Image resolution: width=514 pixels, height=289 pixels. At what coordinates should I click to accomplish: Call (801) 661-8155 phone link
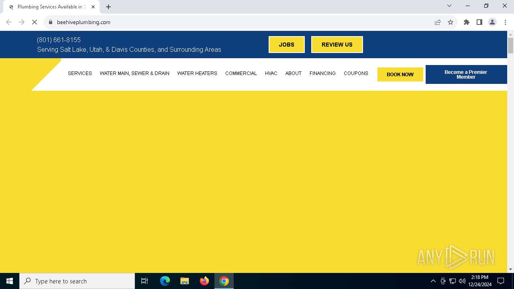(x=59, y=40)
